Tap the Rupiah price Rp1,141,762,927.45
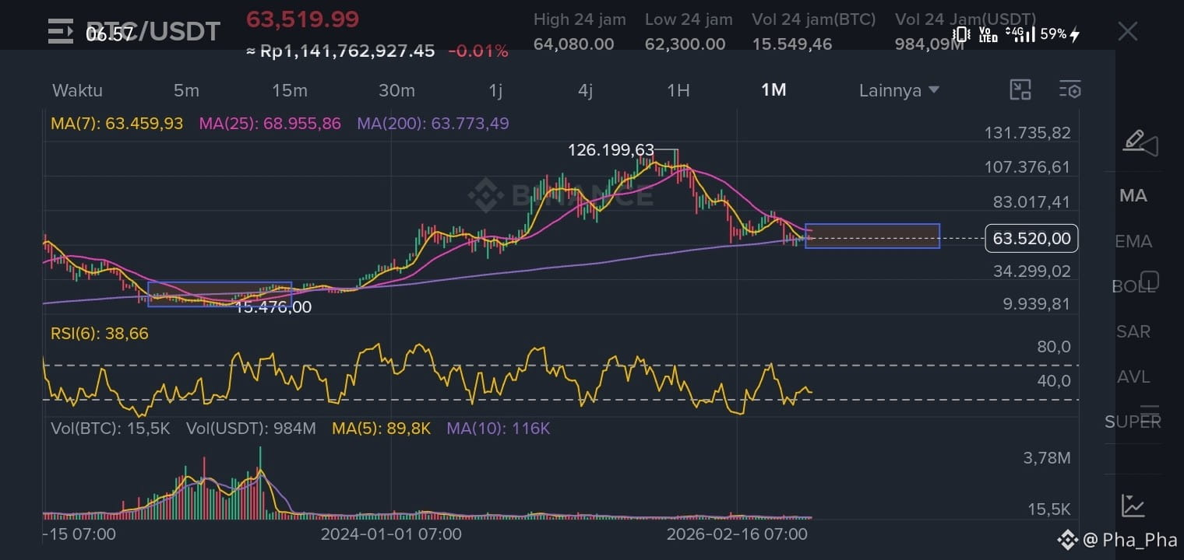This screenshot has height=560, width=1184. point(340,51)
